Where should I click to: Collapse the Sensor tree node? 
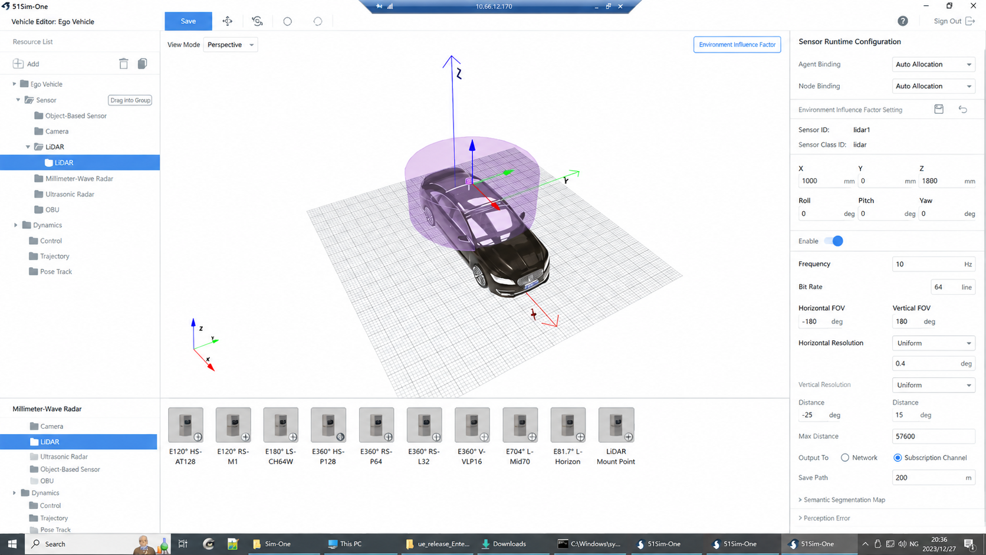18,100
